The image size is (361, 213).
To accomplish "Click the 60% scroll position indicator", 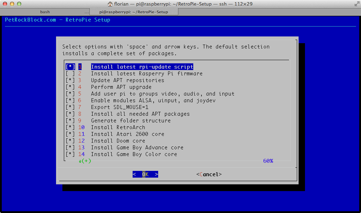I will click(x=268, y=161).
